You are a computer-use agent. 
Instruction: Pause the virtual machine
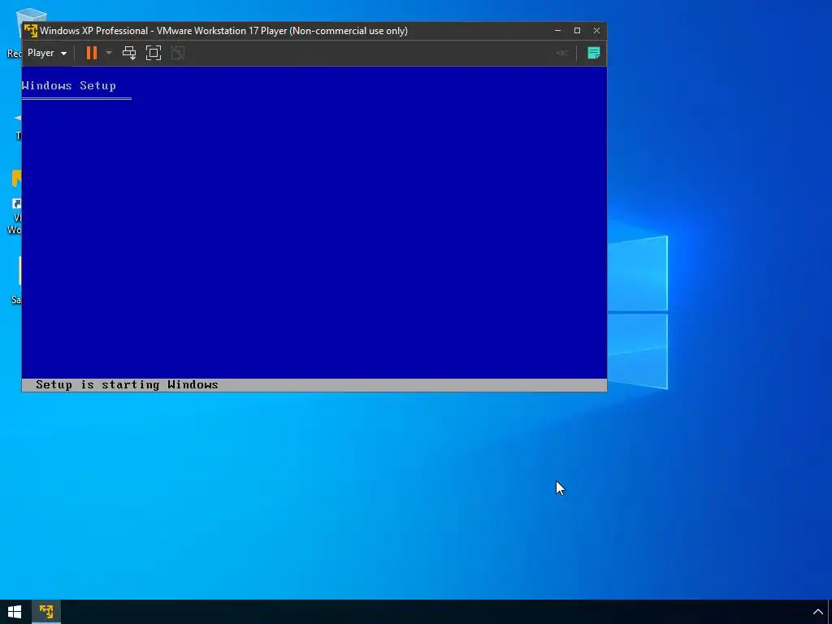(92, 53)
